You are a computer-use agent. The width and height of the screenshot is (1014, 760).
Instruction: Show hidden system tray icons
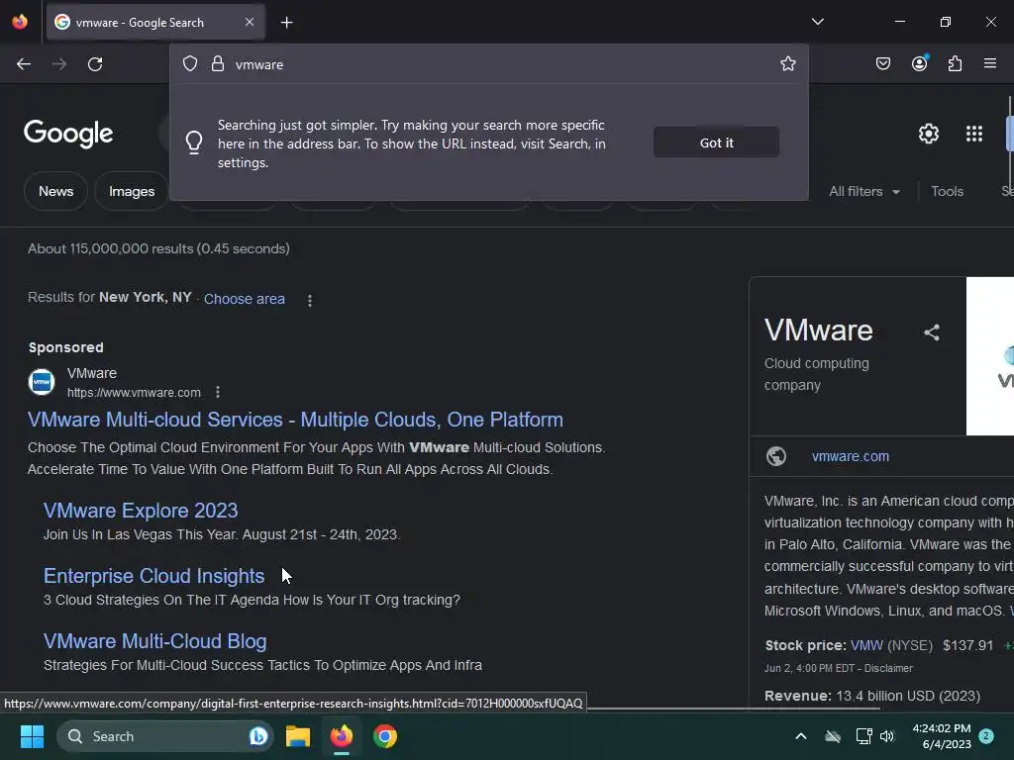[800, 736]
